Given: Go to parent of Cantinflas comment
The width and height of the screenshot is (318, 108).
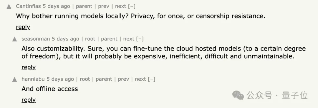Looking at the screenshot, I should point(84,6).
